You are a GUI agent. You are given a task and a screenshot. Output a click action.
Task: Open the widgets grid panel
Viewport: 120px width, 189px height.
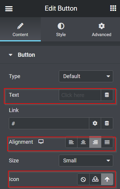click(x=113, y=8)
